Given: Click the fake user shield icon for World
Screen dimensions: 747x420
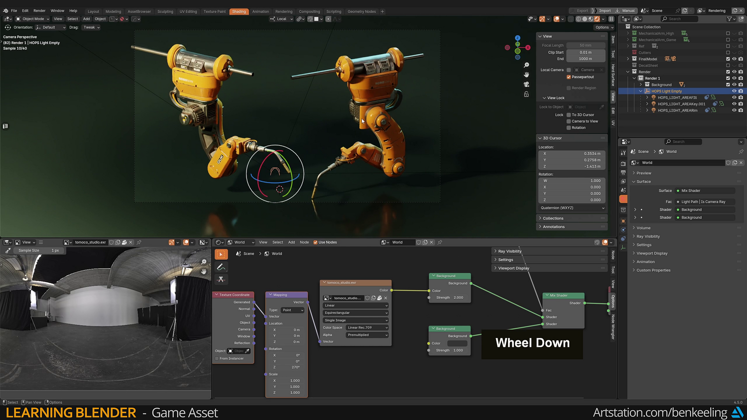Looking at the screenshot, I should coord(728,163).
